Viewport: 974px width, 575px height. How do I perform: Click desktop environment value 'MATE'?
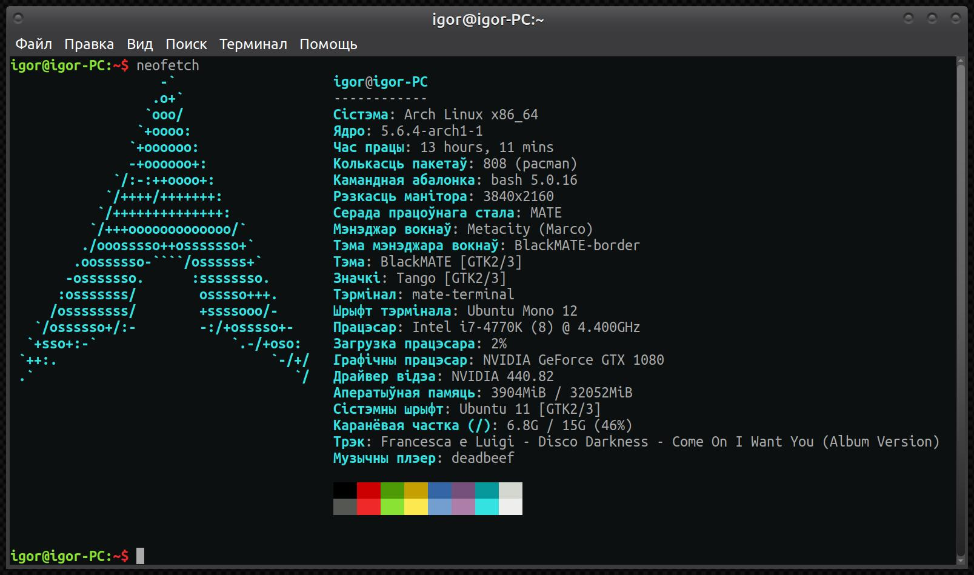(546, 213)
